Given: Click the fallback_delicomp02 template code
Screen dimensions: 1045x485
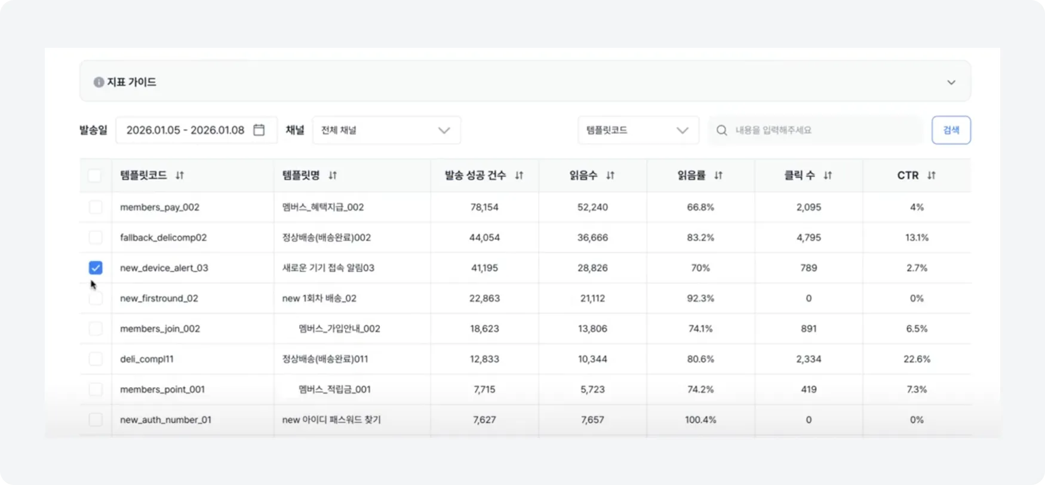Looking at the screenshot, I should tap(163, 237).
